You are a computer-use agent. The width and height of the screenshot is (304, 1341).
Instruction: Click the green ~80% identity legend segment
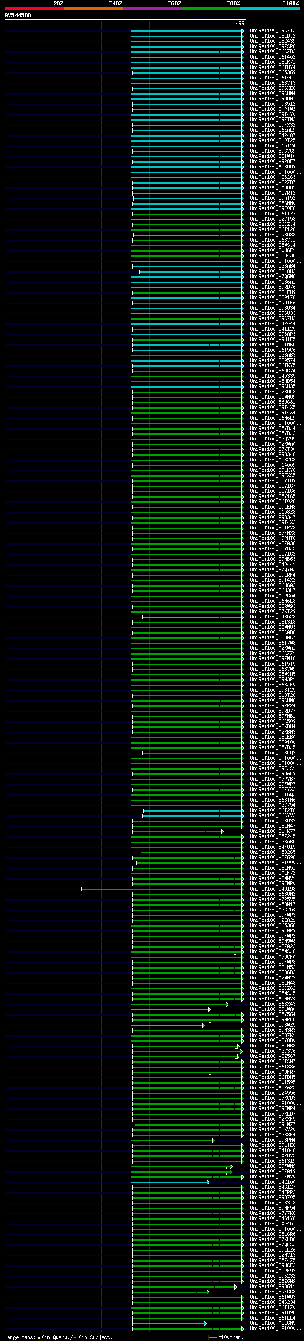click(211, 9)
